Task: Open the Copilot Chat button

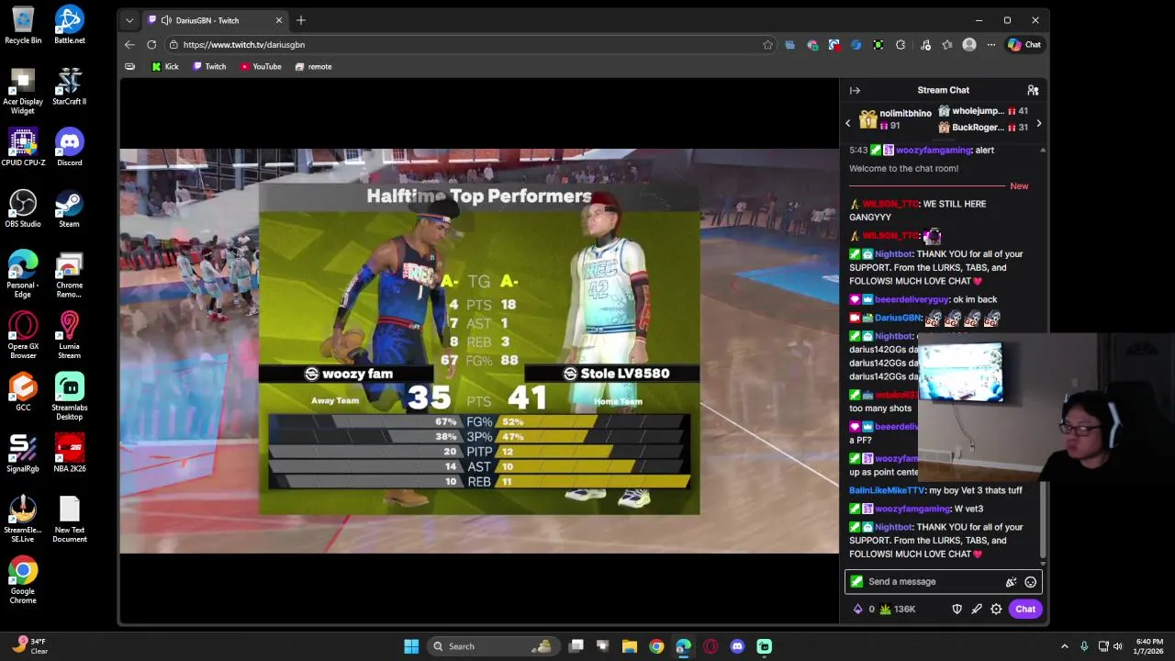Action: (1024, 44)
